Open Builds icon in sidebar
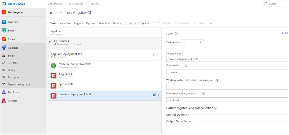The image size is (289, 135). 4,56
